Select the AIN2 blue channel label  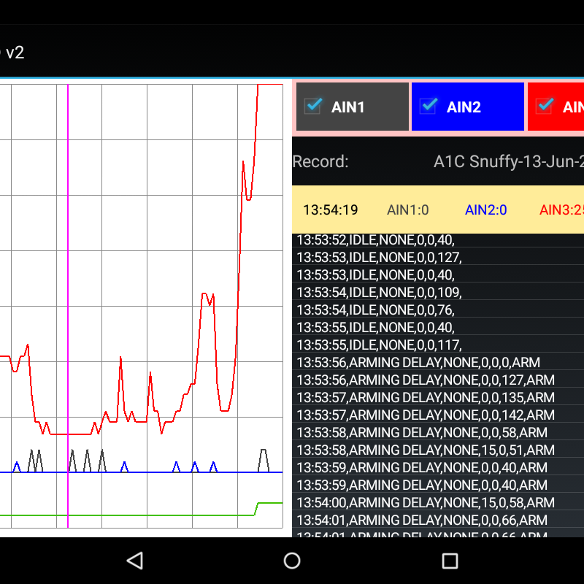click(x=464, y=107)
